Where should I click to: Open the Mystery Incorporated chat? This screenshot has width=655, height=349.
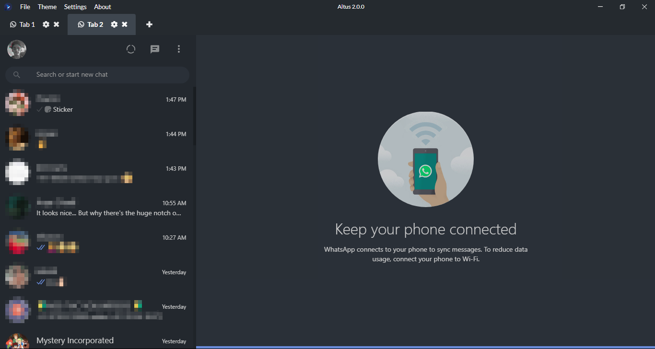click(x=96, y=340)
